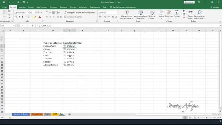The image size is (222, 125).
Task: Click cell containing TG 4202 AM
Action: (x=69, y=49)
